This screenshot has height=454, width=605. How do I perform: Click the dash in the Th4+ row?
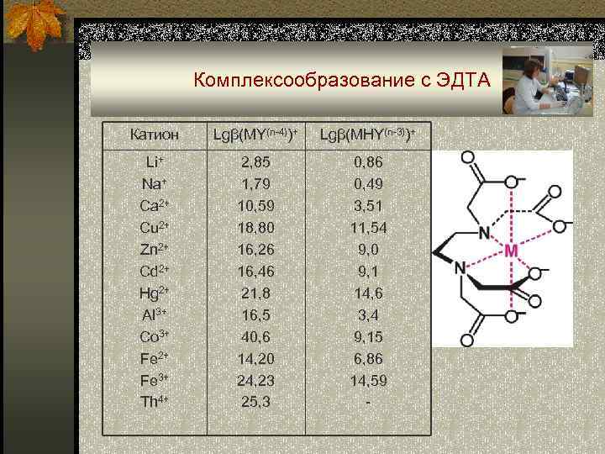point(368,403)
